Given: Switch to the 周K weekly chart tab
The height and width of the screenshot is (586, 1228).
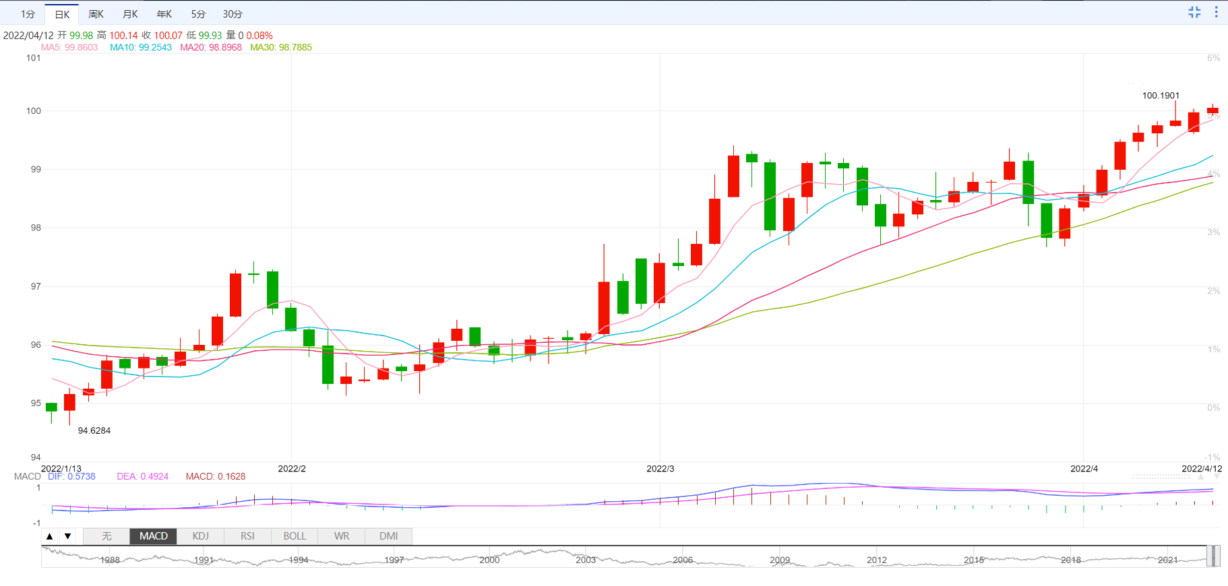Looking at the screenshot, I should [96, 14].
